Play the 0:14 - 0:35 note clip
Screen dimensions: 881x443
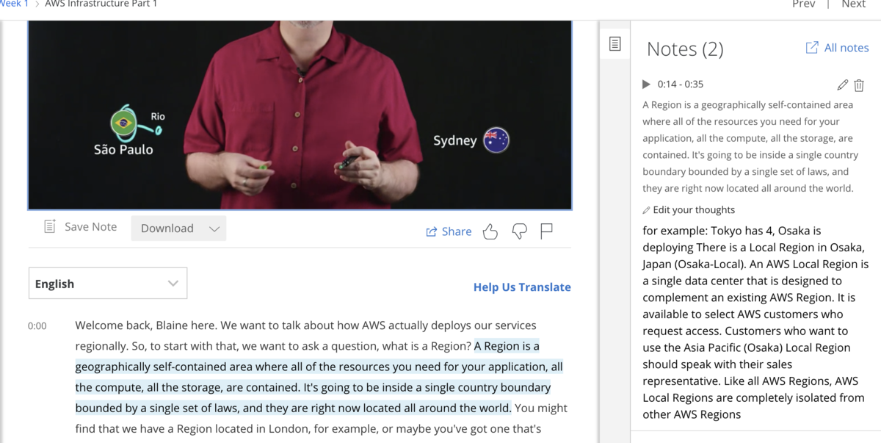tap(646, 84)
